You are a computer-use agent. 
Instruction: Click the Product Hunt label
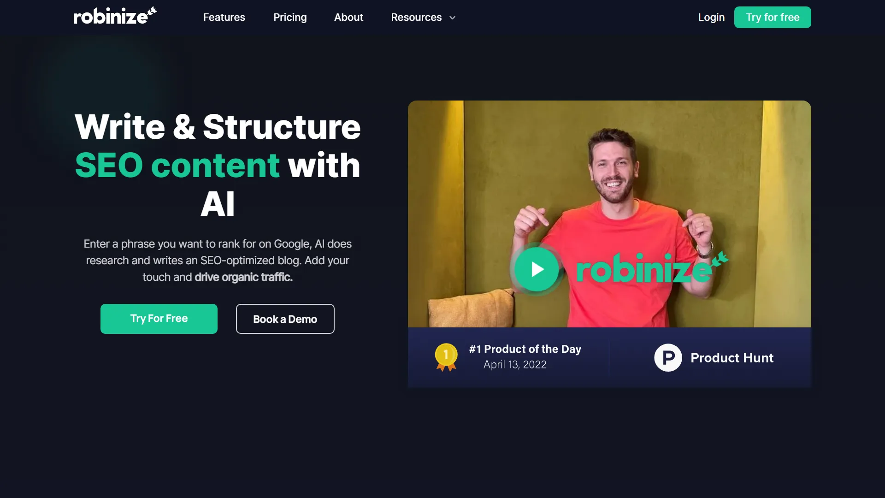click(732, 358)
